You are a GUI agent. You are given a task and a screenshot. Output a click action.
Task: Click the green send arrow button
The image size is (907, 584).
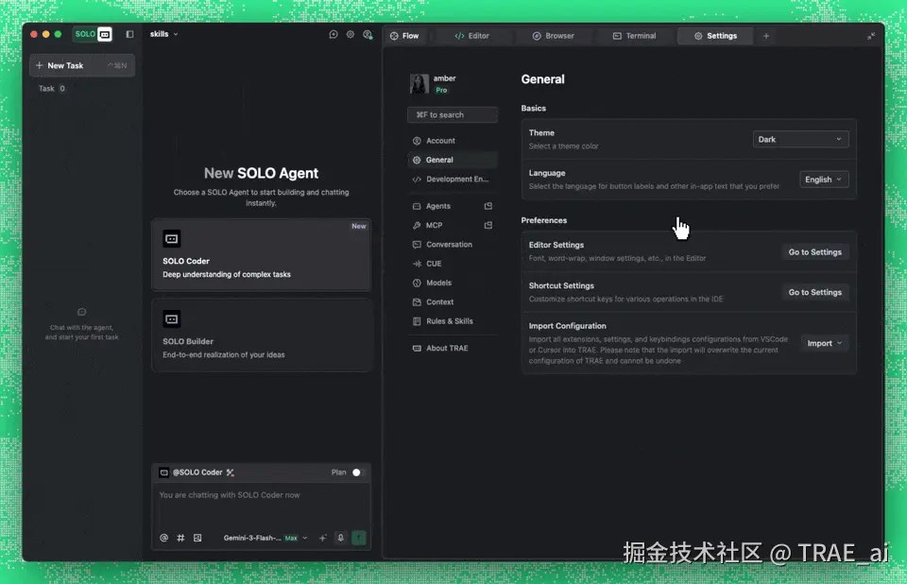click(x=359, y=538)
